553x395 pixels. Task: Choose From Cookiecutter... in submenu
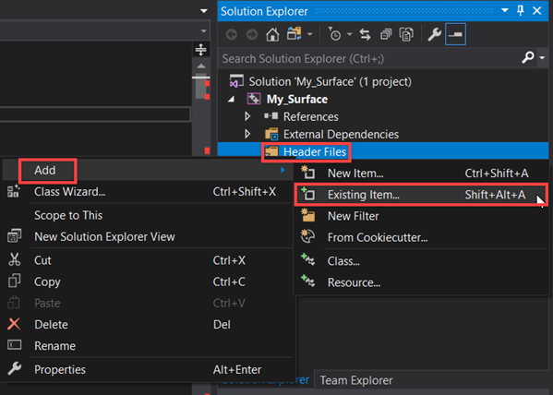(x=420, y=237)
